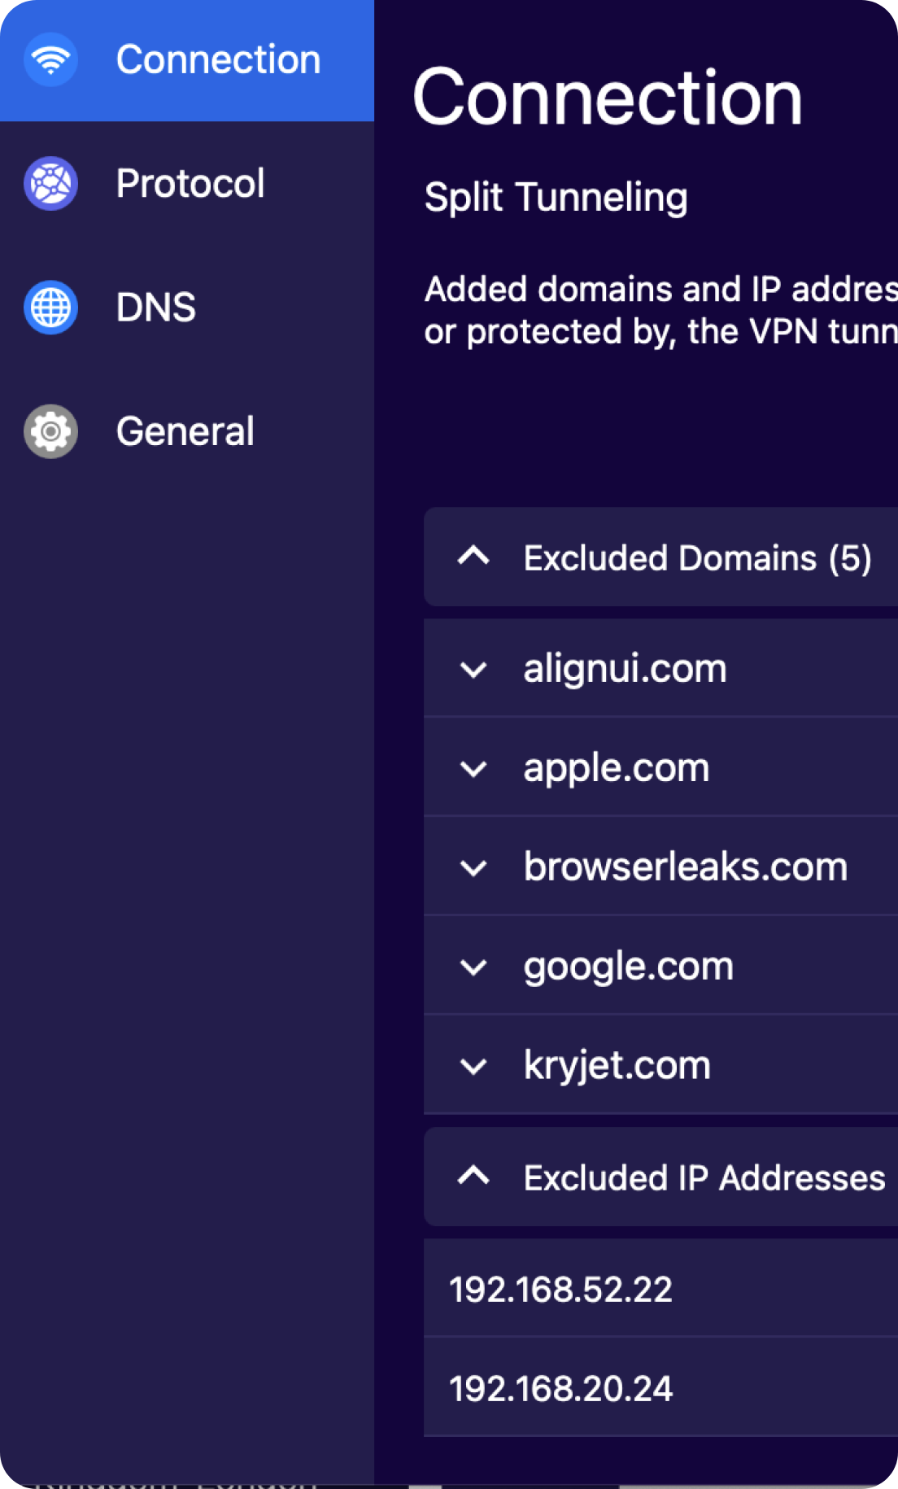The image size is (898, 1489).
Task: Select the 192.168.20.24 IP entry
Action: 561,1390
